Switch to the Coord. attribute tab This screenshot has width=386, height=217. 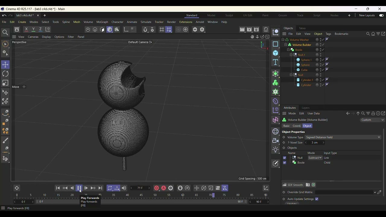pyautogui.click(x=297, y=126)
